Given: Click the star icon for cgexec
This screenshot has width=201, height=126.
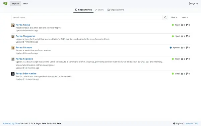Looking at the screenshot, I should [x=182, y=59].
